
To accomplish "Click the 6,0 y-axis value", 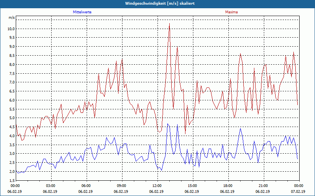I will coord(12,100).
